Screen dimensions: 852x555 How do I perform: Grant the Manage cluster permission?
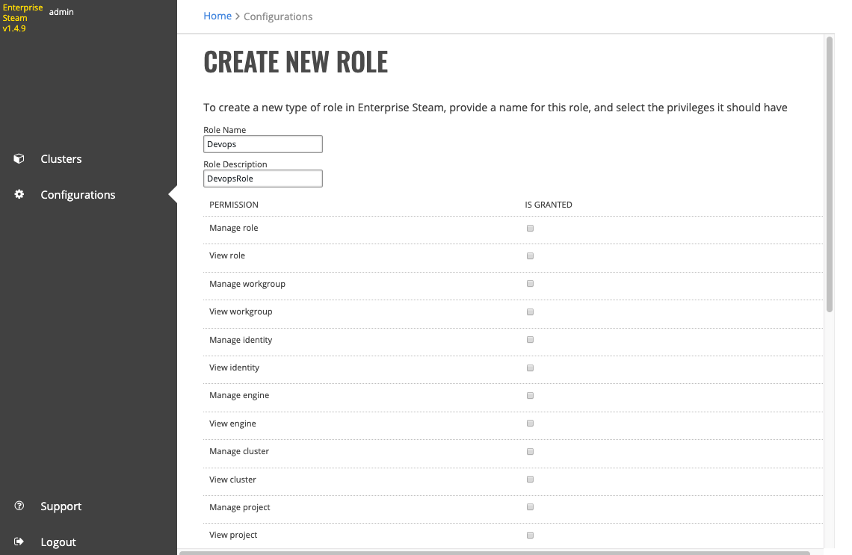pyautogui.click(x=530, y=451)
